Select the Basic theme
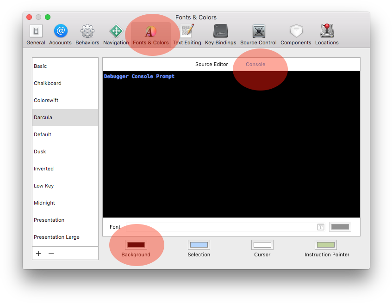The width and height of the screenshot is (392, 303). (65, 66)
